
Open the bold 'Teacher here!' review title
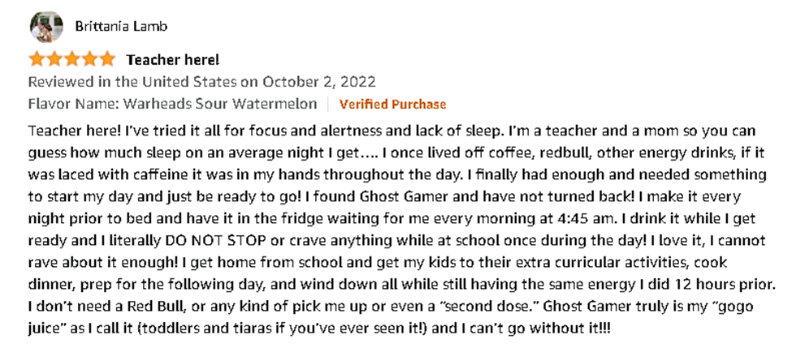click(x=172, y=60)
